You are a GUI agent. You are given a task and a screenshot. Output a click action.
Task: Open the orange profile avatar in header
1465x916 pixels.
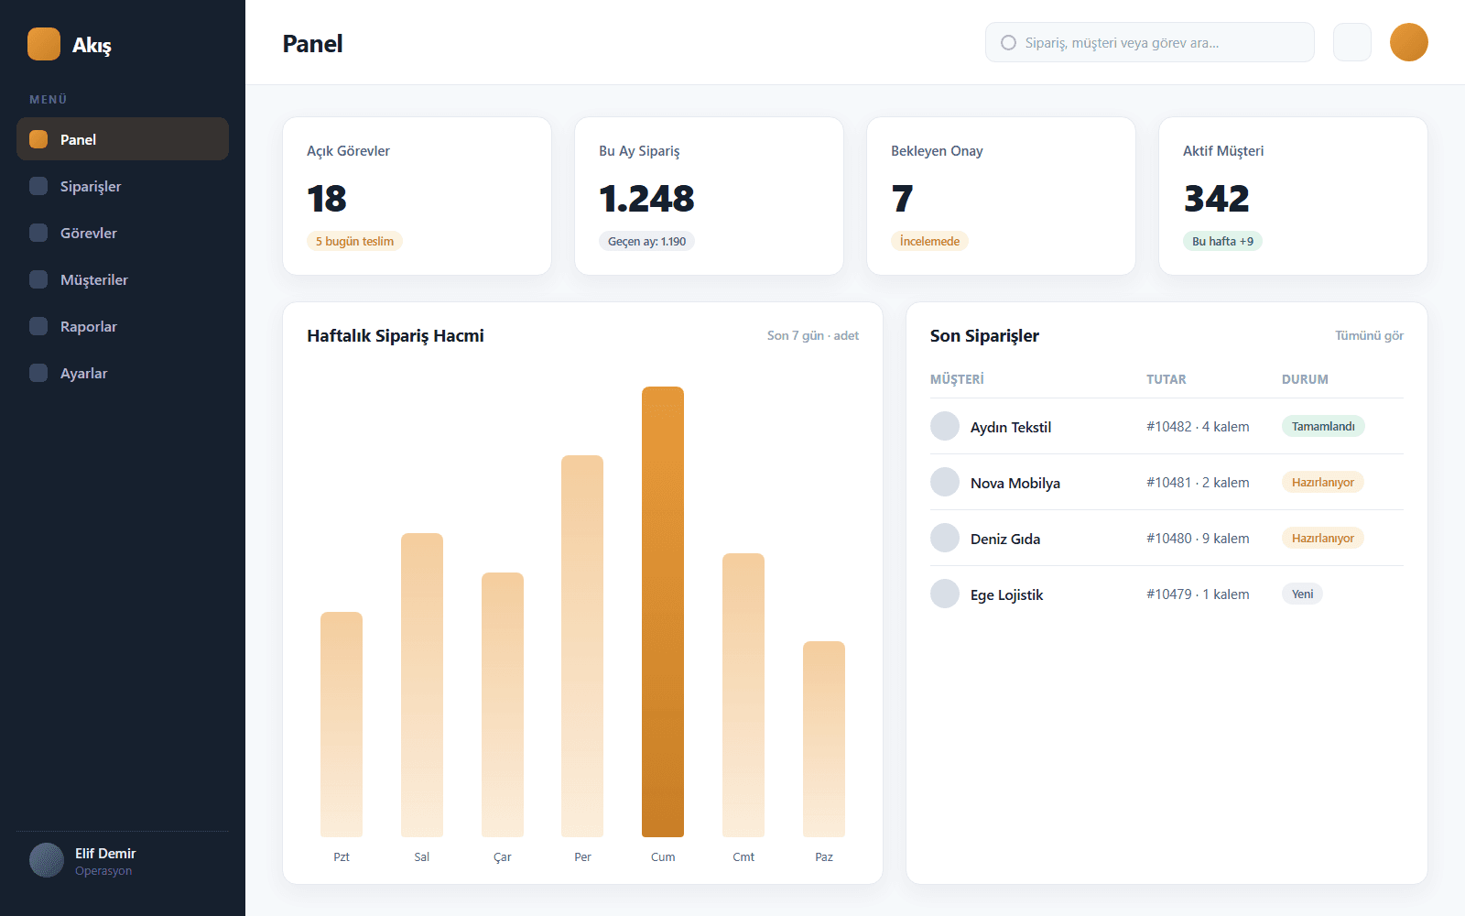[x=1408, y=42]
